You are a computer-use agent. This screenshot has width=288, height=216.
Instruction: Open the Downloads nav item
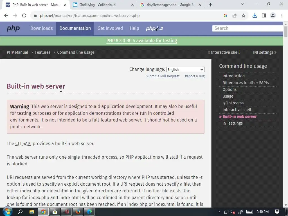[42, 28]
